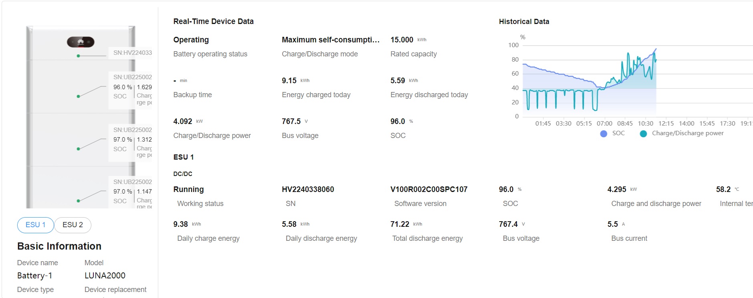Click the blue SOC legend circle
This screenshot has width=753, height=298.
pos(604,134)
